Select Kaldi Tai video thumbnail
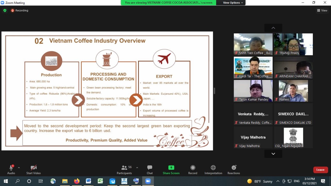Screen dimensions: 331x186 [253, 68]
